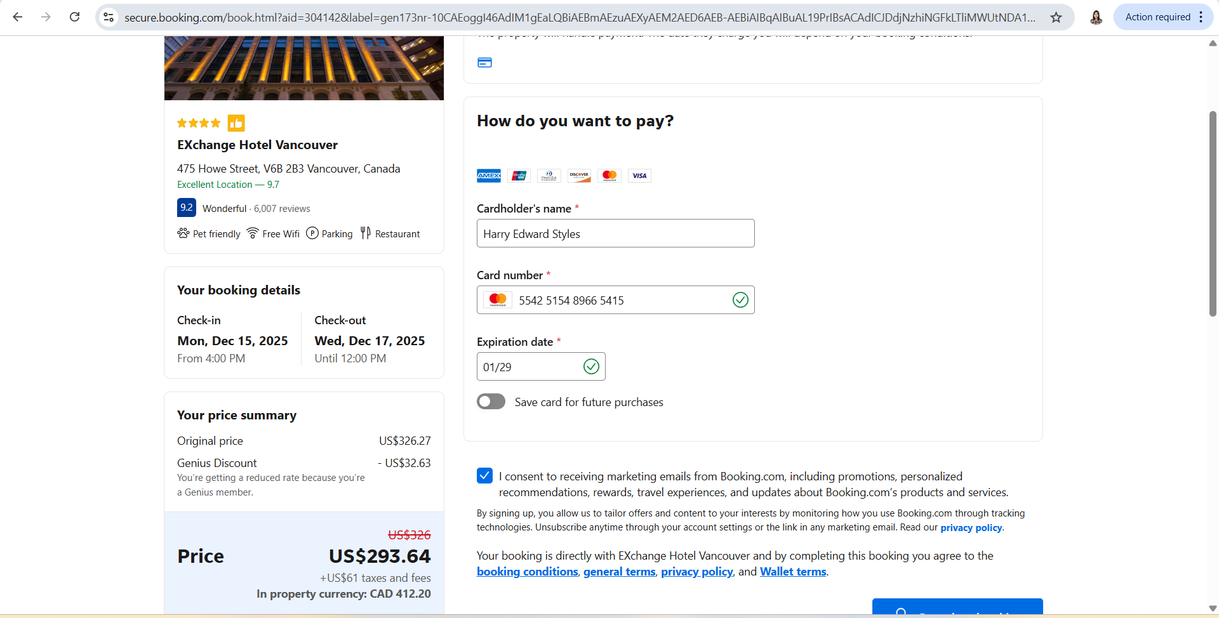Click the Mastercard icon inside card number field
1219x618 pixels.
point(498,300)
